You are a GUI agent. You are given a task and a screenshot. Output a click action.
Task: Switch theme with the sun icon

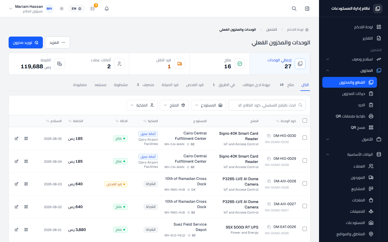62,9
